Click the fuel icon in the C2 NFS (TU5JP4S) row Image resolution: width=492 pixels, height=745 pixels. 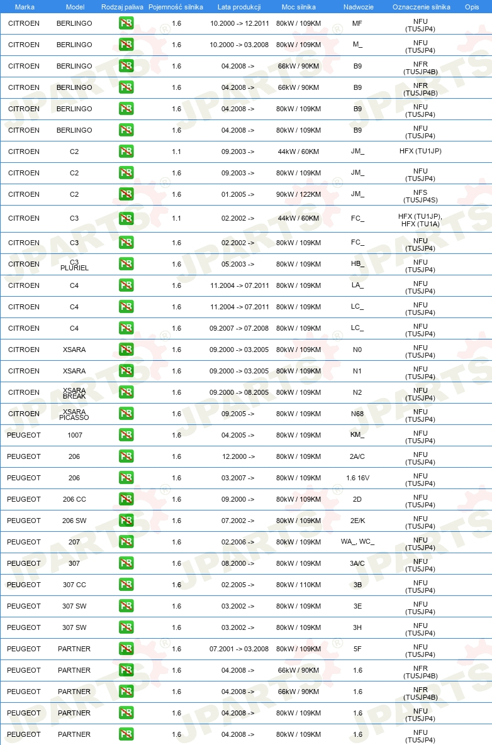(x=126, y=194)
